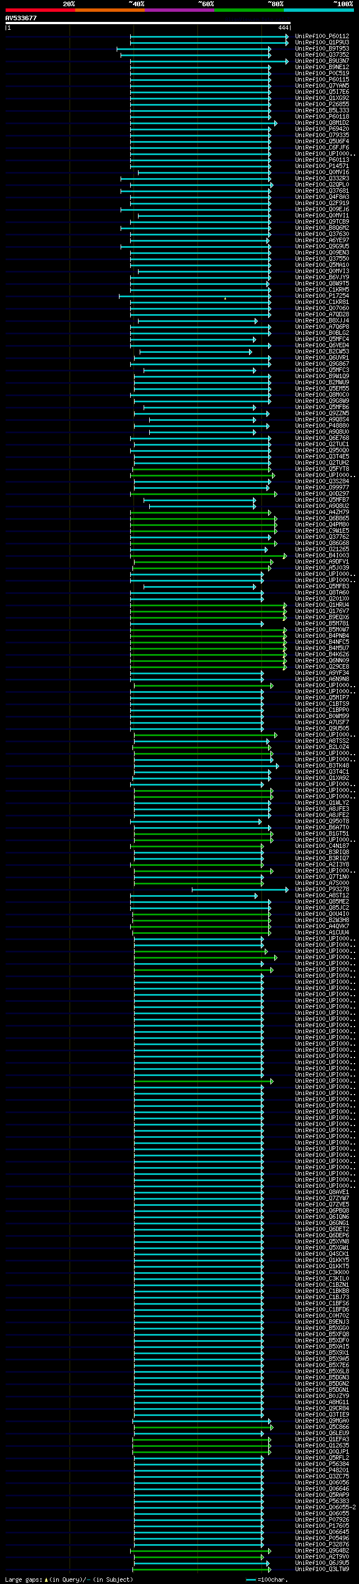Select hit UniRef100_A9YF34
359x1584 pixels.
tap(322, 673)
